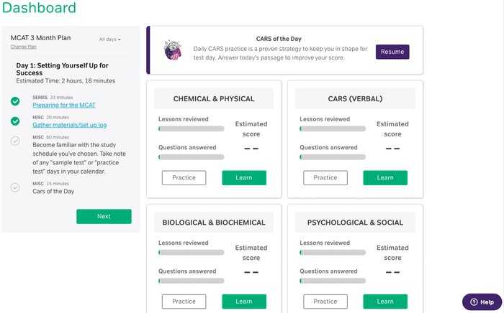The height and width of the screenshot is (313, 504).
Task: Start Practice for Psychological & Social
Action: tap(325, 302)
